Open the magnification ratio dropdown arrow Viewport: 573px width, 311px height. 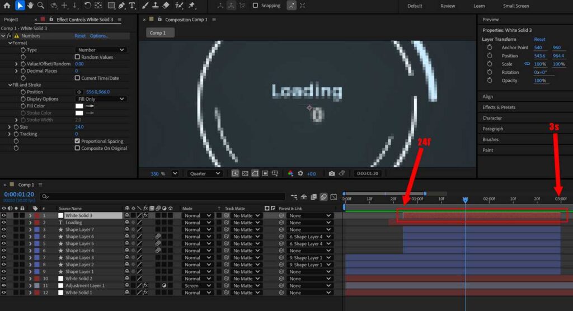(x=175, y=173)
